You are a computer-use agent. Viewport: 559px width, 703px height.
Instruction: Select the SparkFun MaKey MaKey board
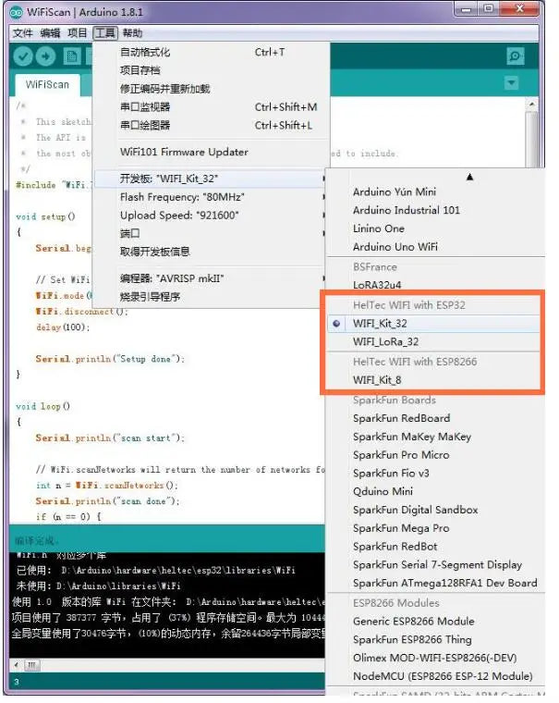[x=435, y=437]
